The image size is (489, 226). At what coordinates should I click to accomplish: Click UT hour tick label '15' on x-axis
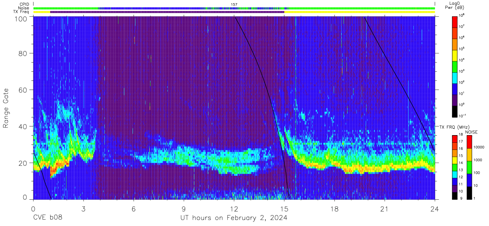tap(284, 208)
